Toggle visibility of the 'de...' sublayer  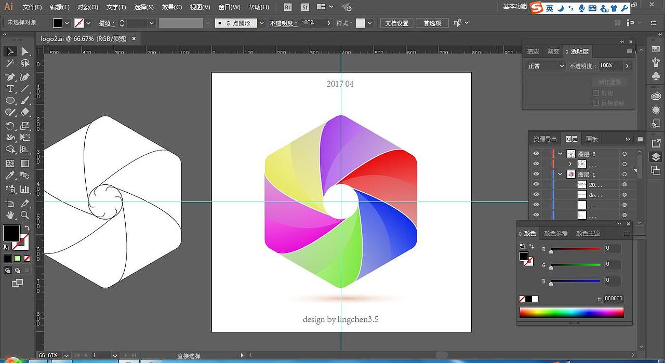[x=536, y=195]
